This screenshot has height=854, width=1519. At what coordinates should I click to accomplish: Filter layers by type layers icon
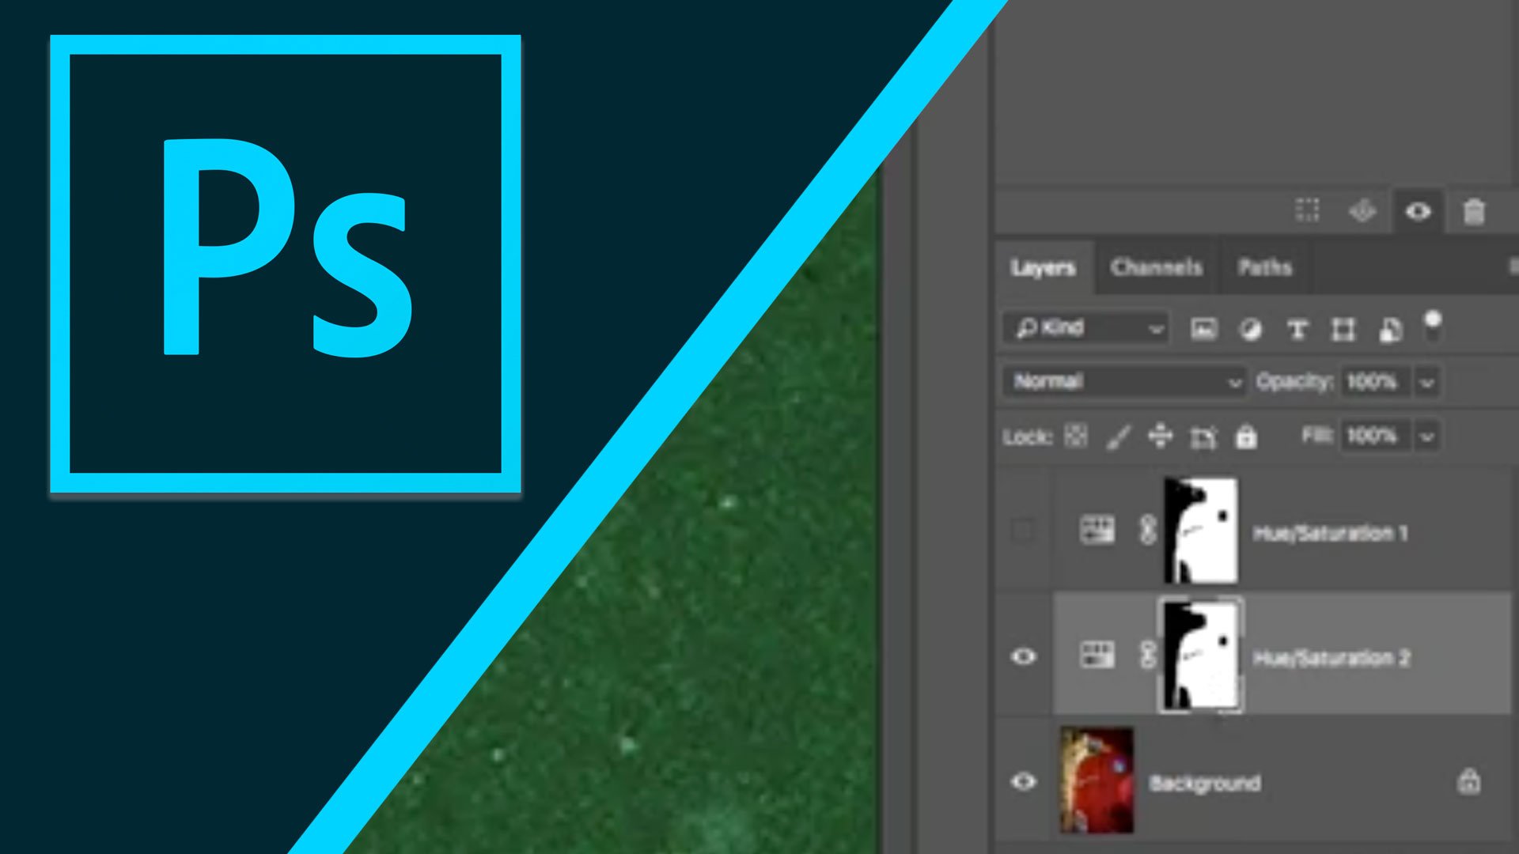1297,329
